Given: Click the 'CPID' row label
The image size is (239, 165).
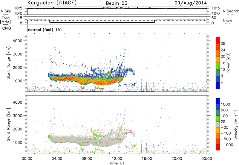Looking at the screenshot, I should tap(7, 28).
